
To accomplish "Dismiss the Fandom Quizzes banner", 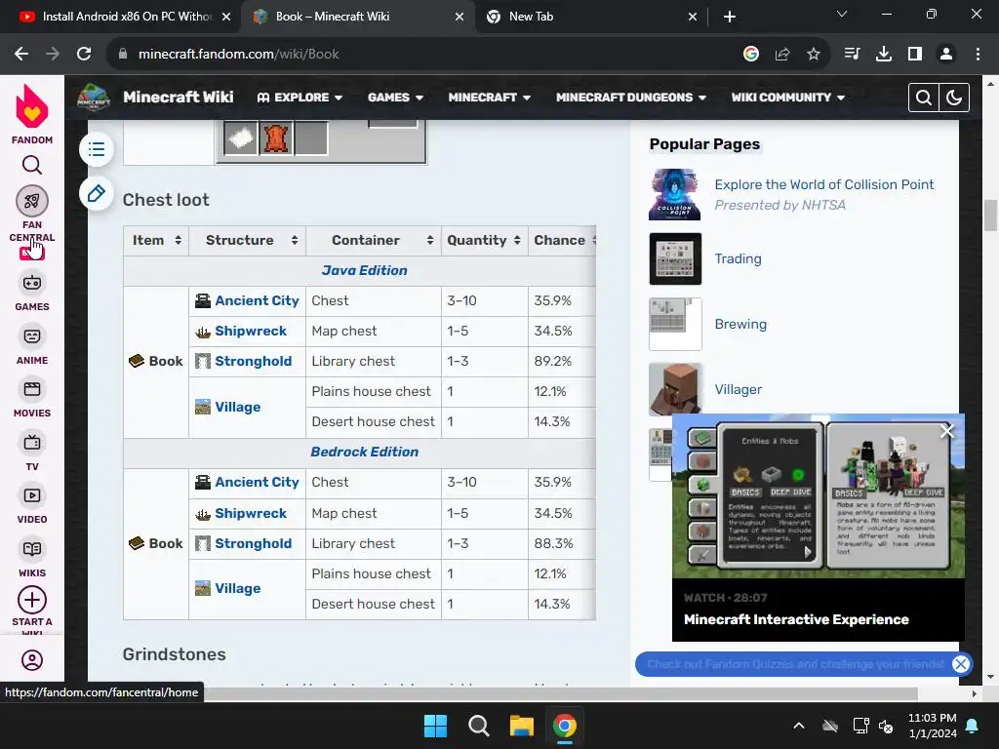I will pyautogui.click(x=961, y=664).
